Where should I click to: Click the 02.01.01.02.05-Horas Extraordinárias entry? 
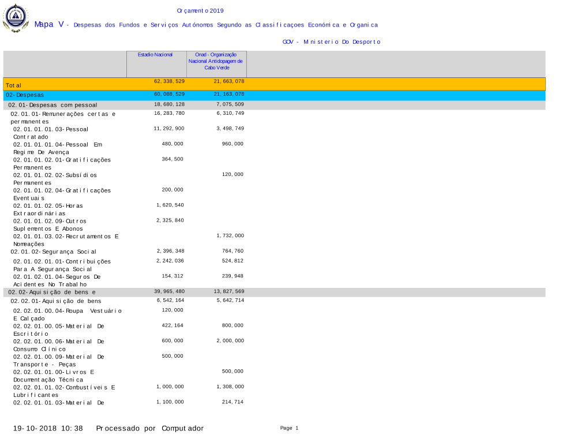pyautogui.click(x=49, y=209)
